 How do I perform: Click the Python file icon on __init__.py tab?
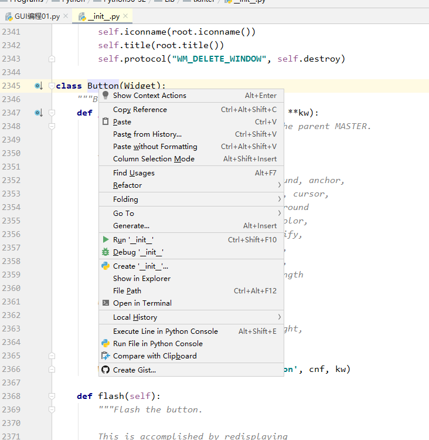click(82, 17)
